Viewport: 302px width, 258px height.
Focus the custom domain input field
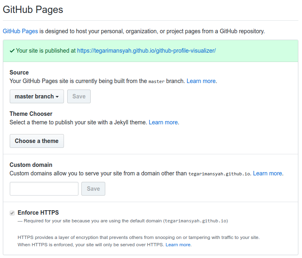44,189
